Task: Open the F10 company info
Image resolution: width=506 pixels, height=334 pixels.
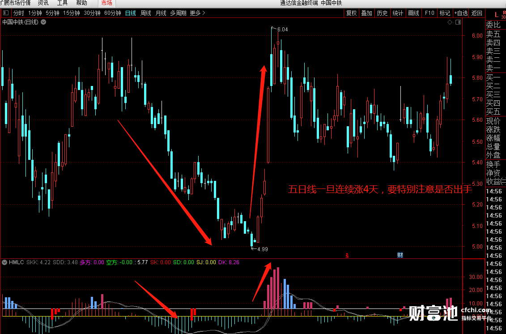Action: (x=429, y=13)
